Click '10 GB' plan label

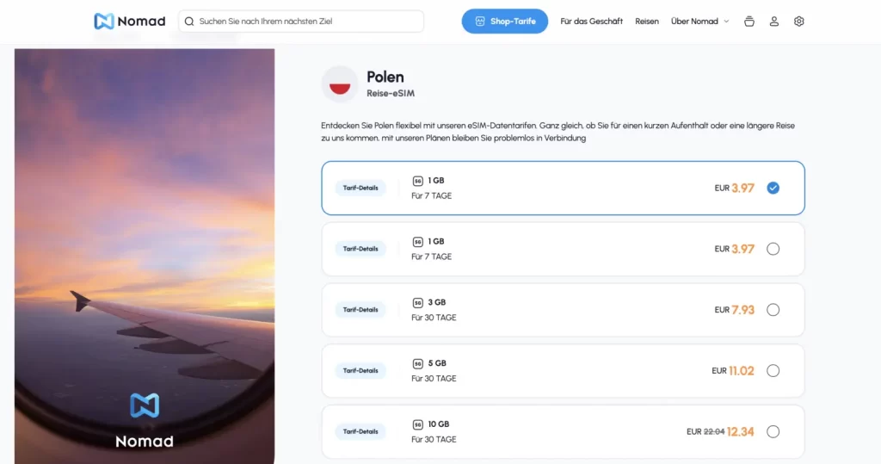point(438,424)
